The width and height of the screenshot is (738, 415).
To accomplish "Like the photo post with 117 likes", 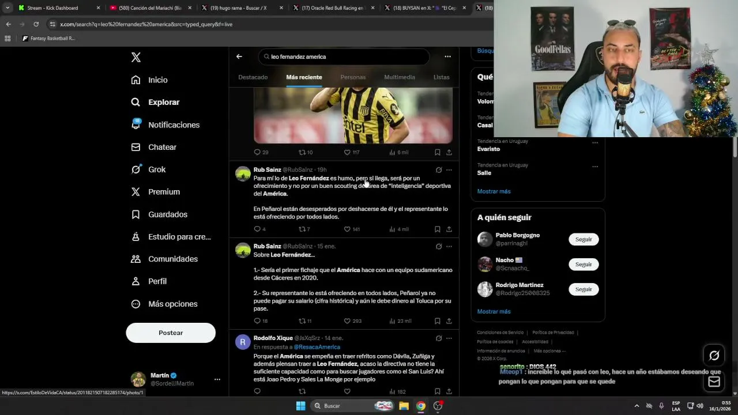I will click(347, 152).
